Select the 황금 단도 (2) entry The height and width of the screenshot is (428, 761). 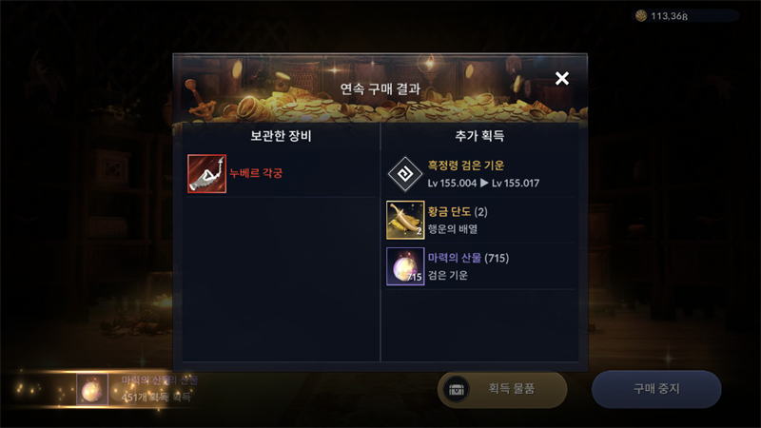[480, 220]
